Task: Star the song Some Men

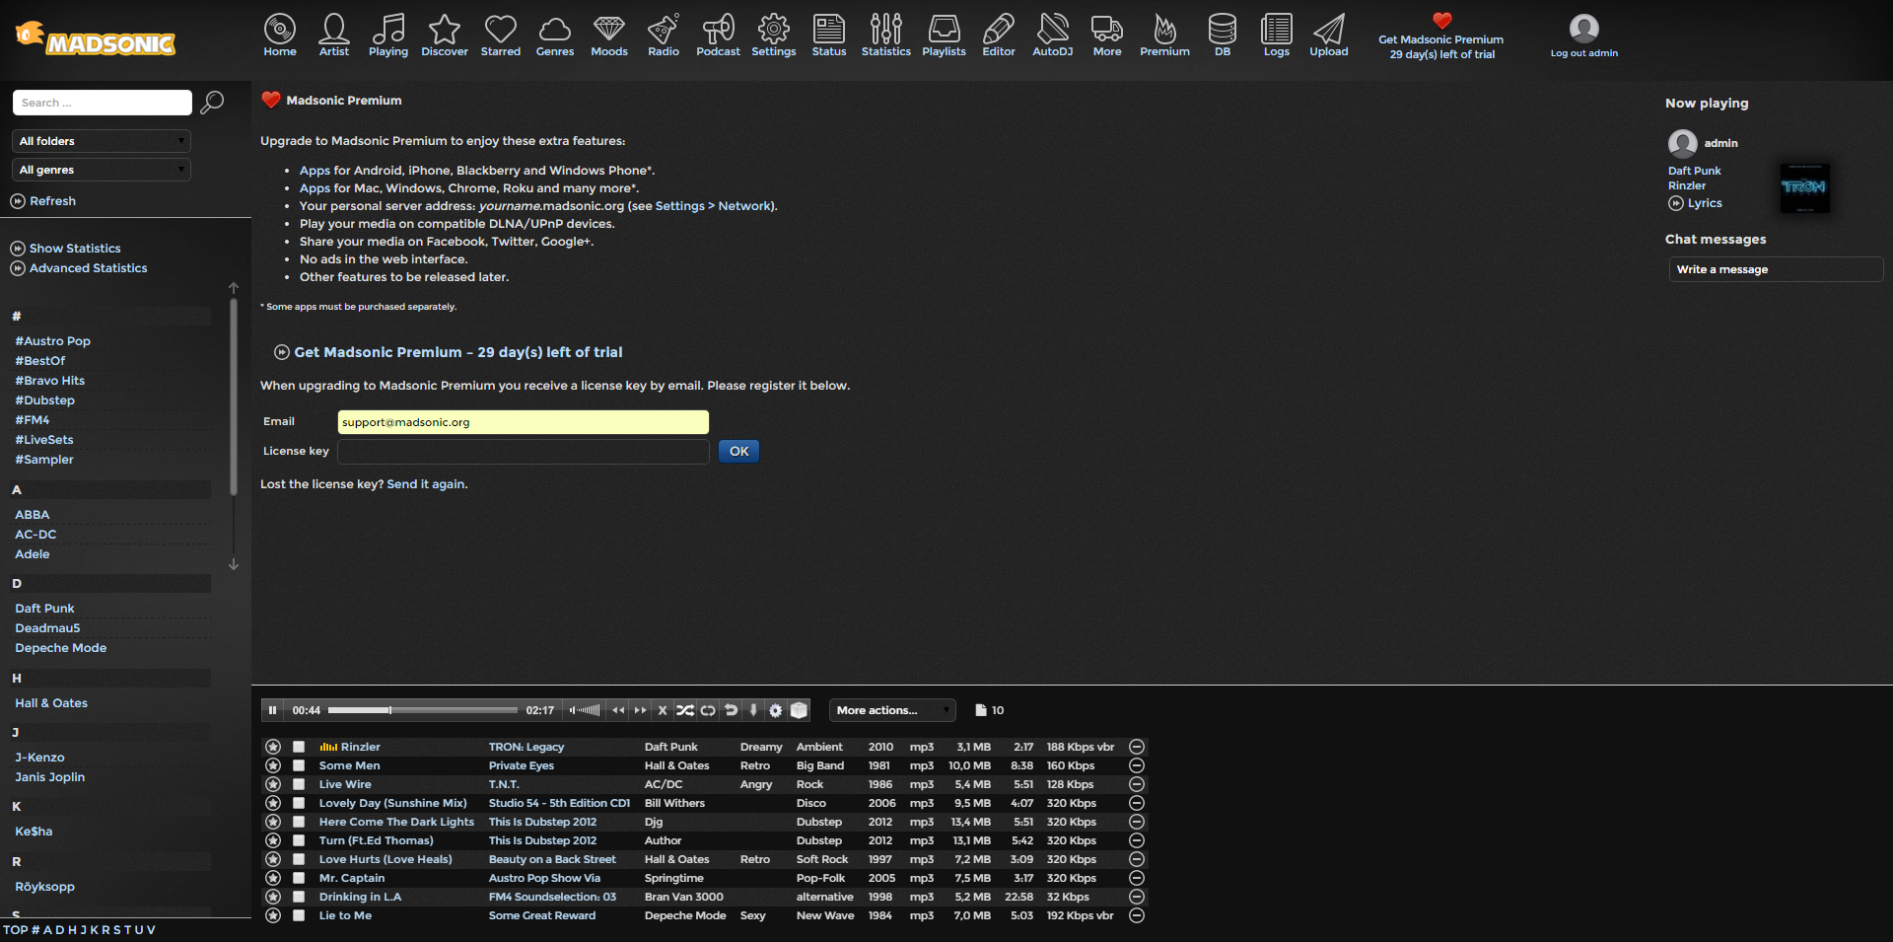Action: click(273, 766)
